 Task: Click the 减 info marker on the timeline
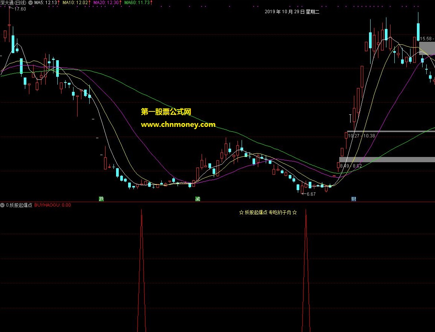[198, 199]
